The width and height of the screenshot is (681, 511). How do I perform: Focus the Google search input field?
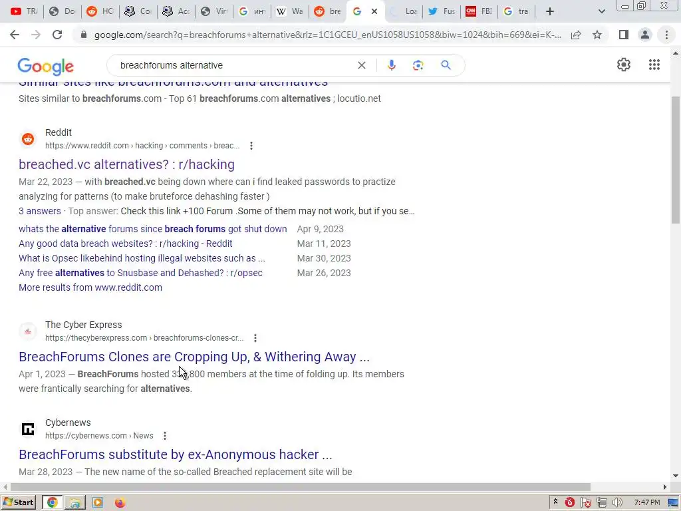pyautogui.click(x=235, y=65)
